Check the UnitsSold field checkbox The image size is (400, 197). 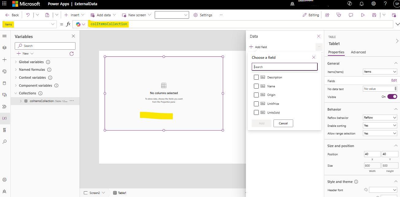[256, 112]
